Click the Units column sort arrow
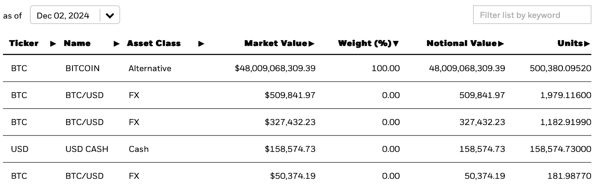598x192 pixels. pyautogui.click(x=587, y=44)
